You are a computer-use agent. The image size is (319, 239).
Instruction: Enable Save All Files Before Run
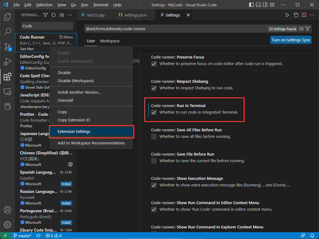point(154,137)
